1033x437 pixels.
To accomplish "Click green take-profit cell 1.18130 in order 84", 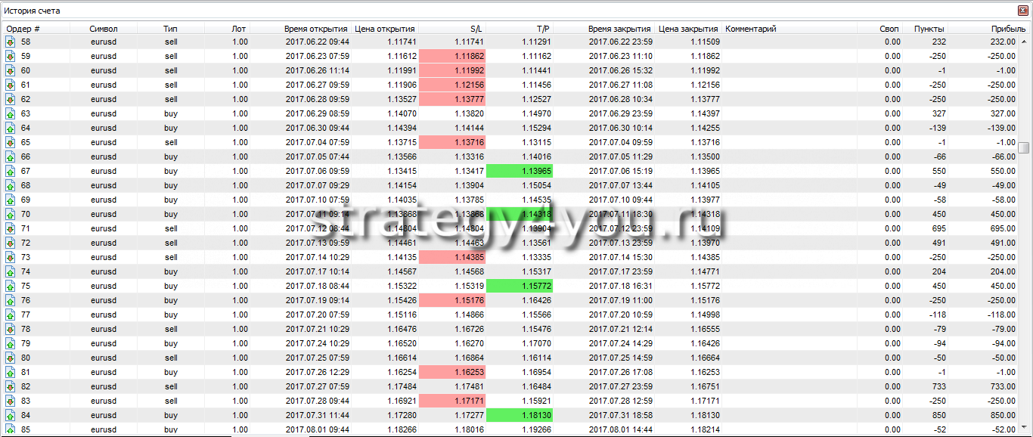I will (519, 415).
